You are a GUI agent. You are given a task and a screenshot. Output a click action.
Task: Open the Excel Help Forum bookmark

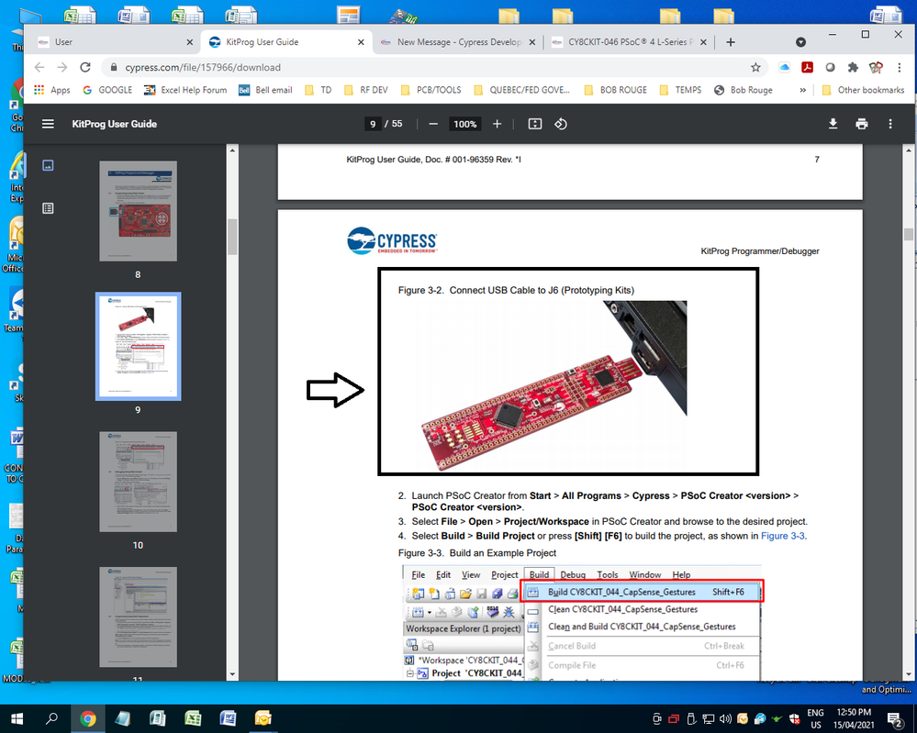pos(185,90)
